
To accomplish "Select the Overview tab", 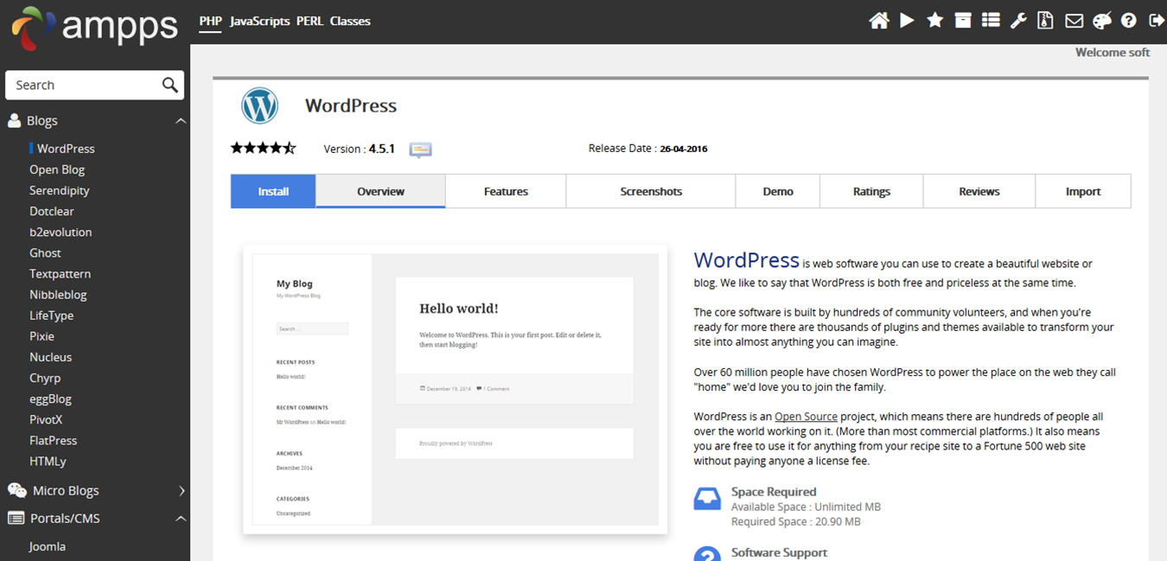I will click(380, 191).
